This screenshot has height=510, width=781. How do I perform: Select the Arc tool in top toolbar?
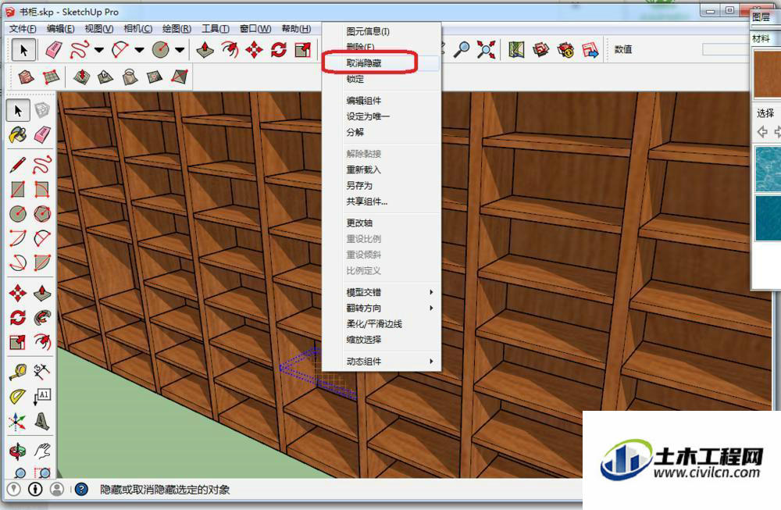pyautogui.click(x=120, y=49)
